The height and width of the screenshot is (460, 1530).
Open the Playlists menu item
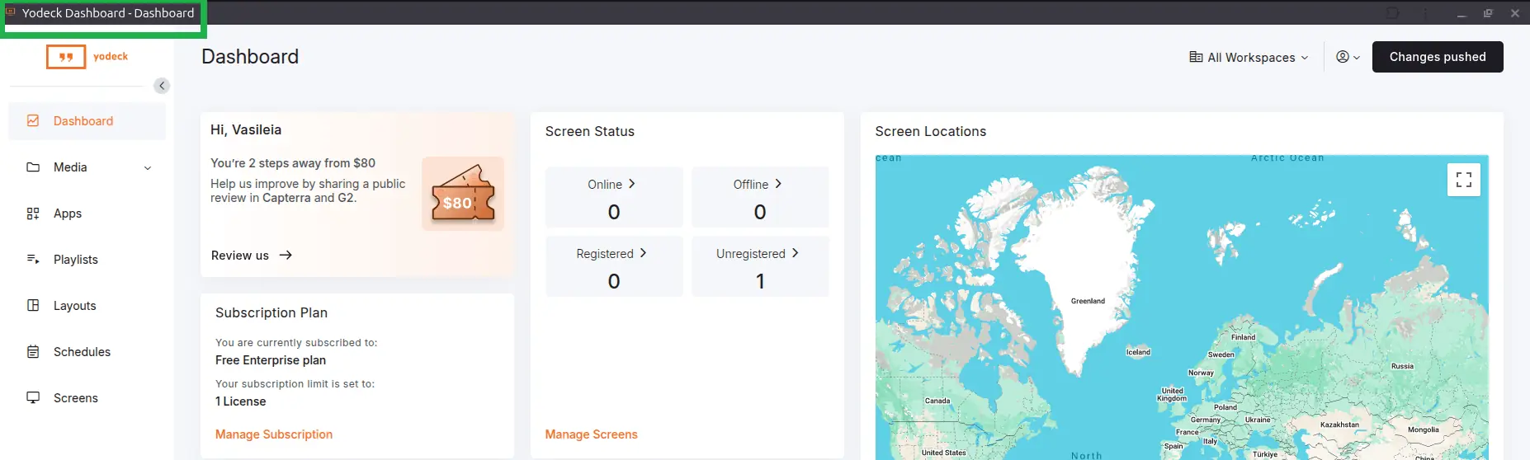coord(87,260)
